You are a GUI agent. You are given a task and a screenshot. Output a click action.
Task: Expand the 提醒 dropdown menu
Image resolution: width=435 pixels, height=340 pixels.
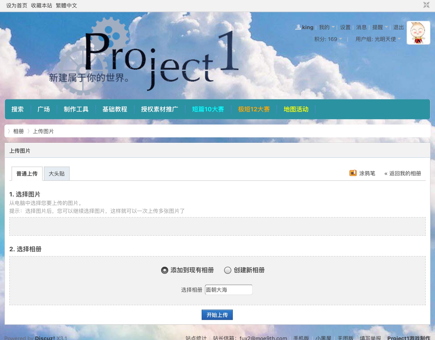[380, 27]
